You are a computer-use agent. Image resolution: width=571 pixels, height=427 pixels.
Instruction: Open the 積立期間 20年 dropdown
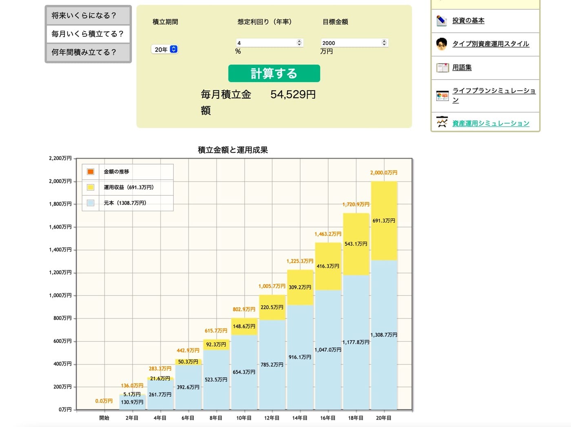pyautogui.click(x=164, y=49)
